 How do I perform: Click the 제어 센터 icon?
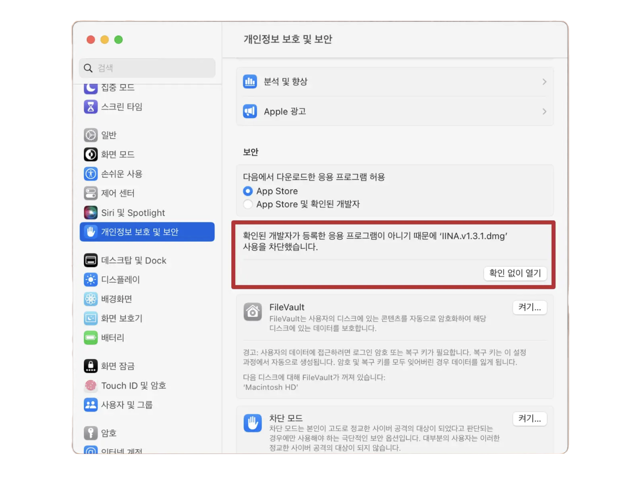(x=90, y=193)
